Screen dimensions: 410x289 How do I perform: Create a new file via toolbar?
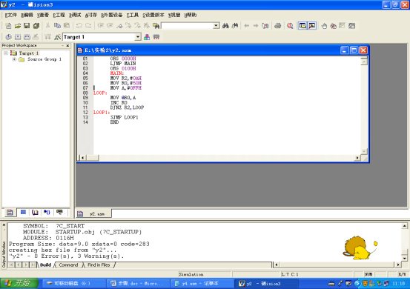pos(8,26)
